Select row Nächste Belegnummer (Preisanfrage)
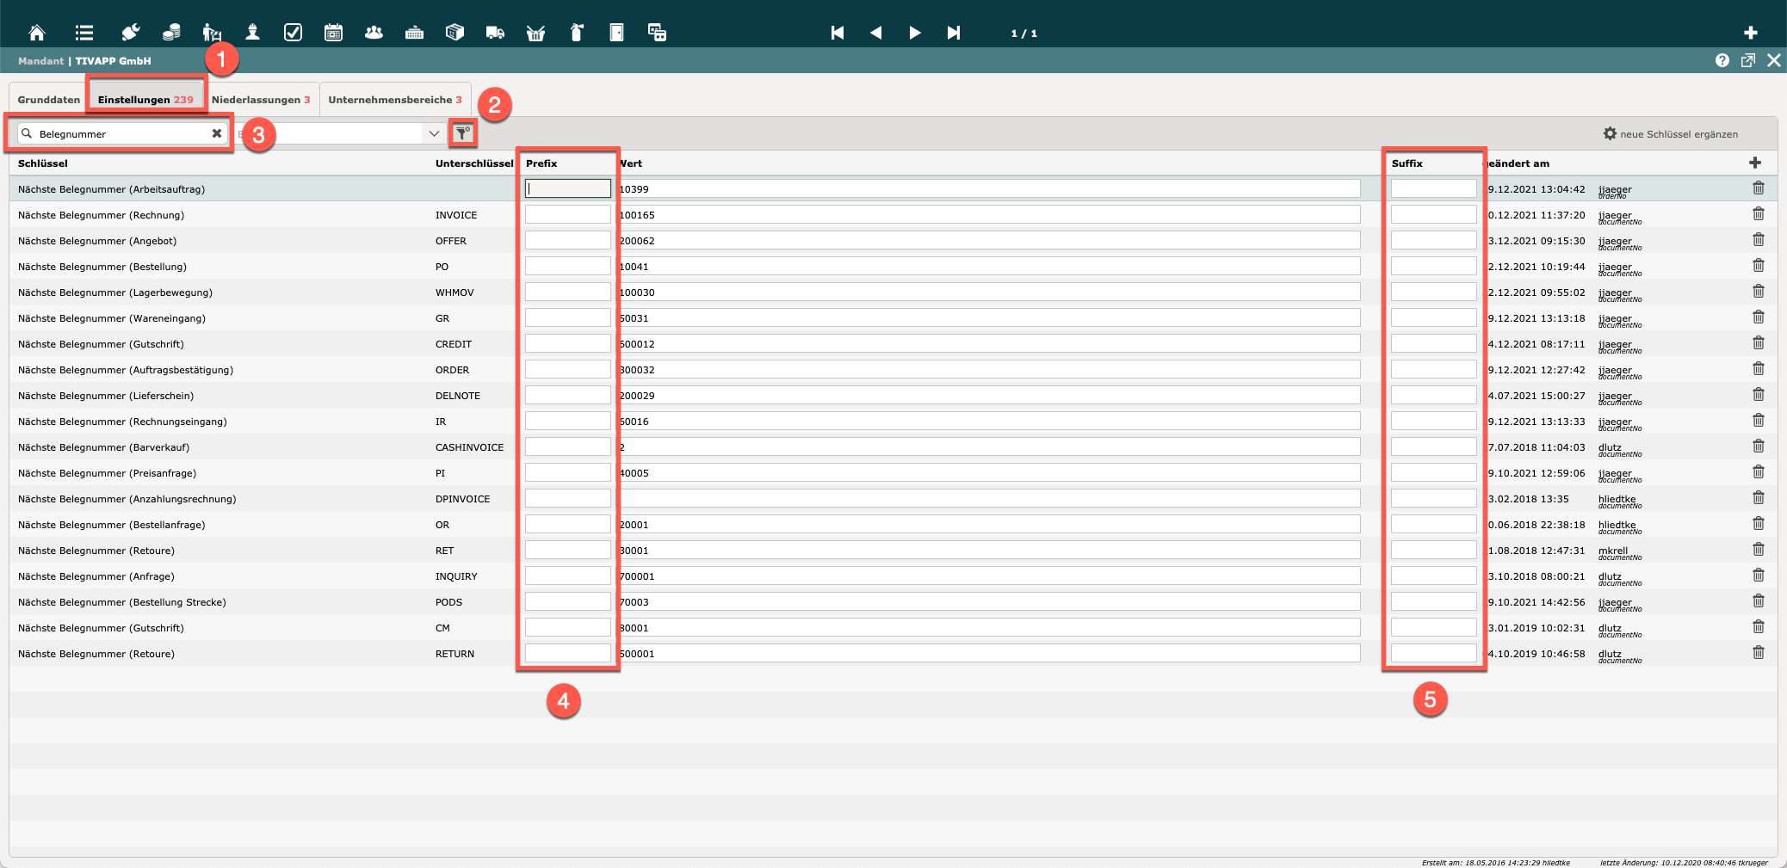Viewport: 1787px width, 868px height. point(893,472)
